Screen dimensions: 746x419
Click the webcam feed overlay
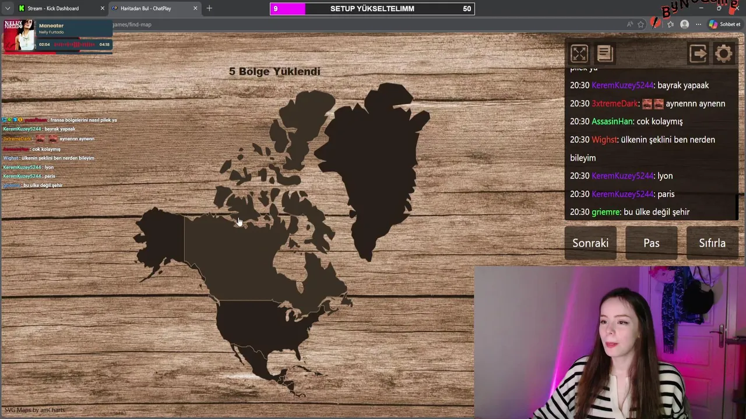coord(610,343)
